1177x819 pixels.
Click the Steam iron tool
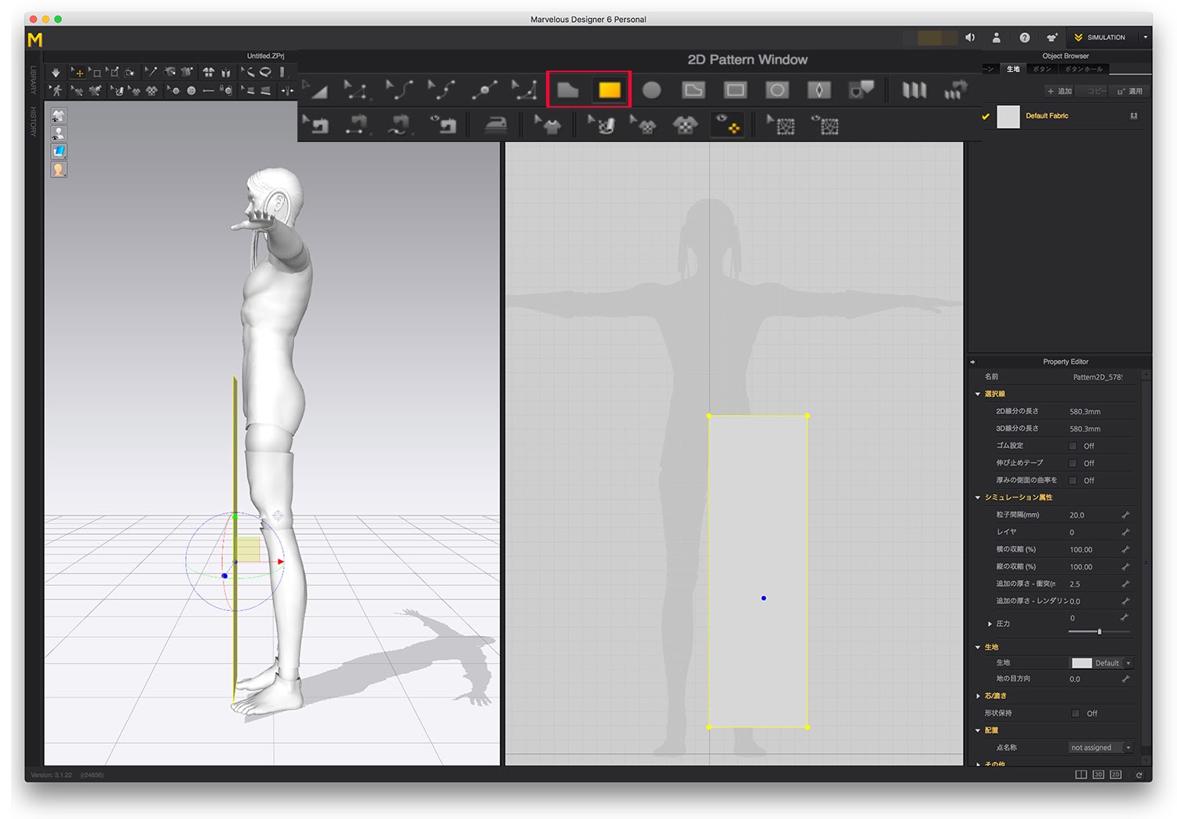click(495, 126)
